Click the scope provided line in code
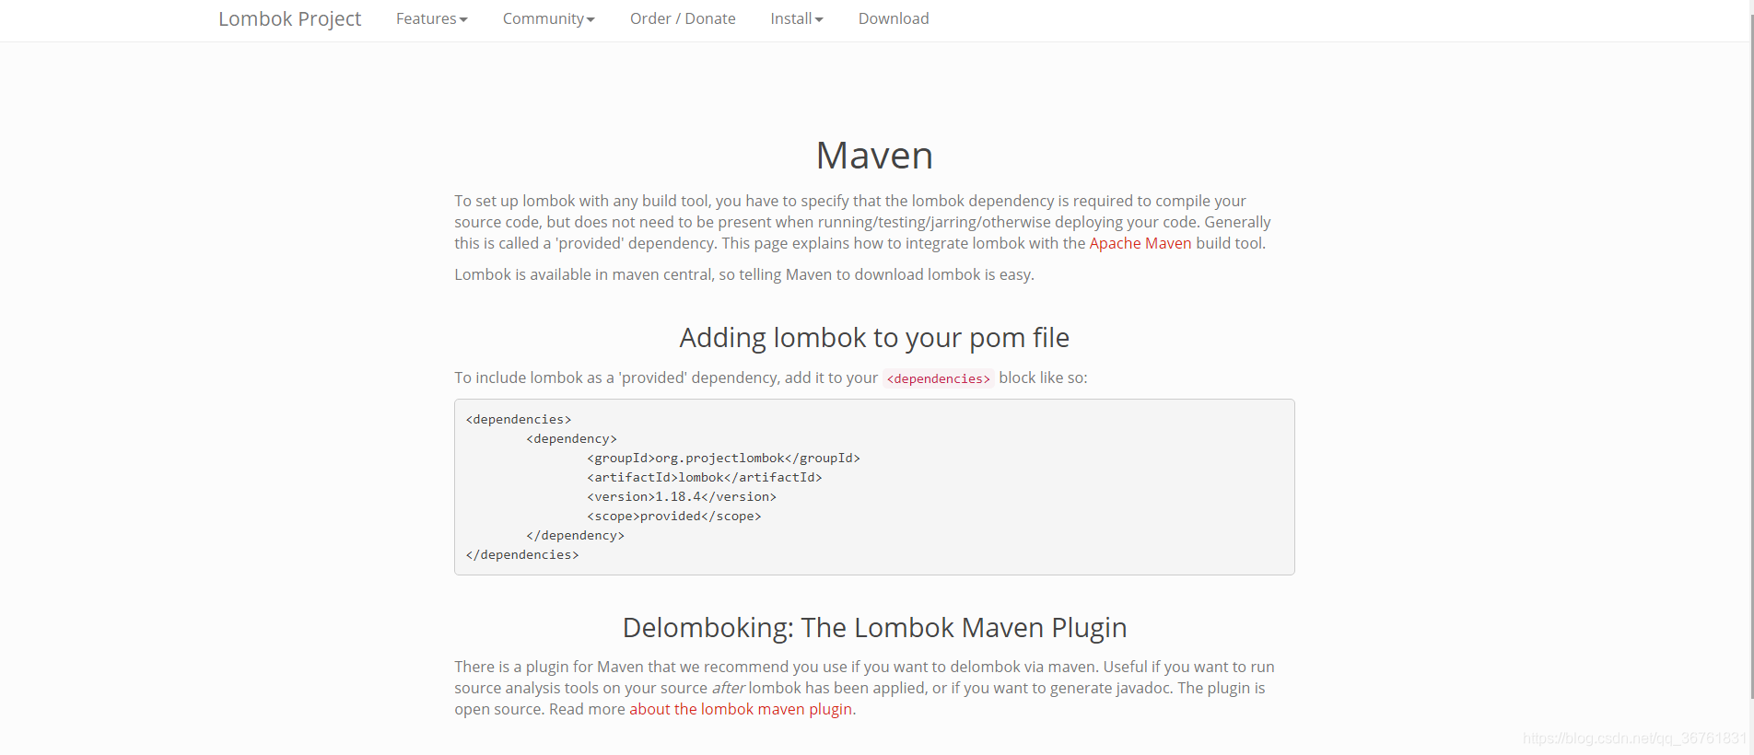 [674, 516]
